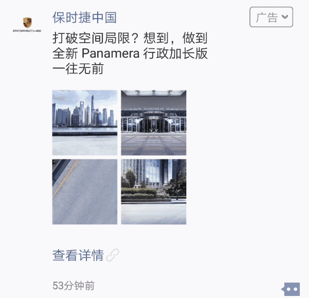
Task: Open the asphalt road photo thumbnail
Action: (85, 192)
